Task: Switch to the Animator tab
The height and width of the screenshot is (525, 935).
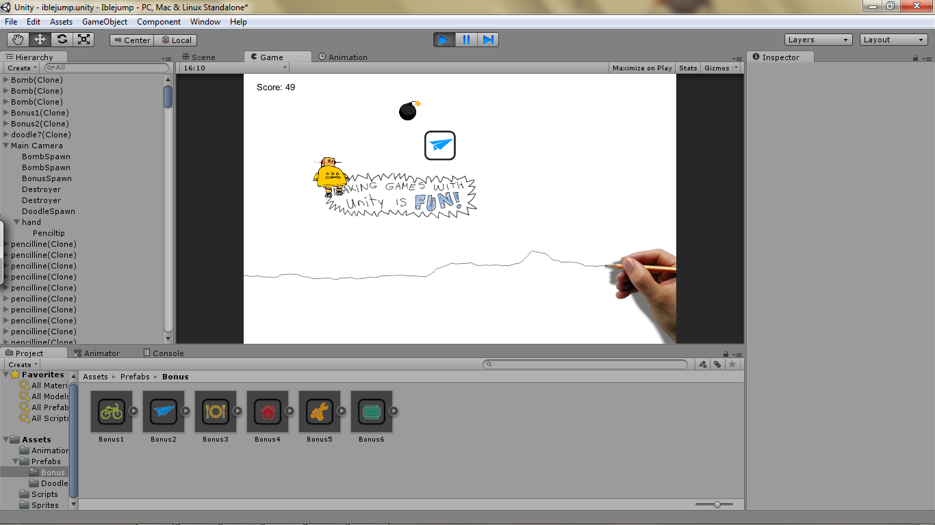Action: pyautogui.click(x=97, y=353)
